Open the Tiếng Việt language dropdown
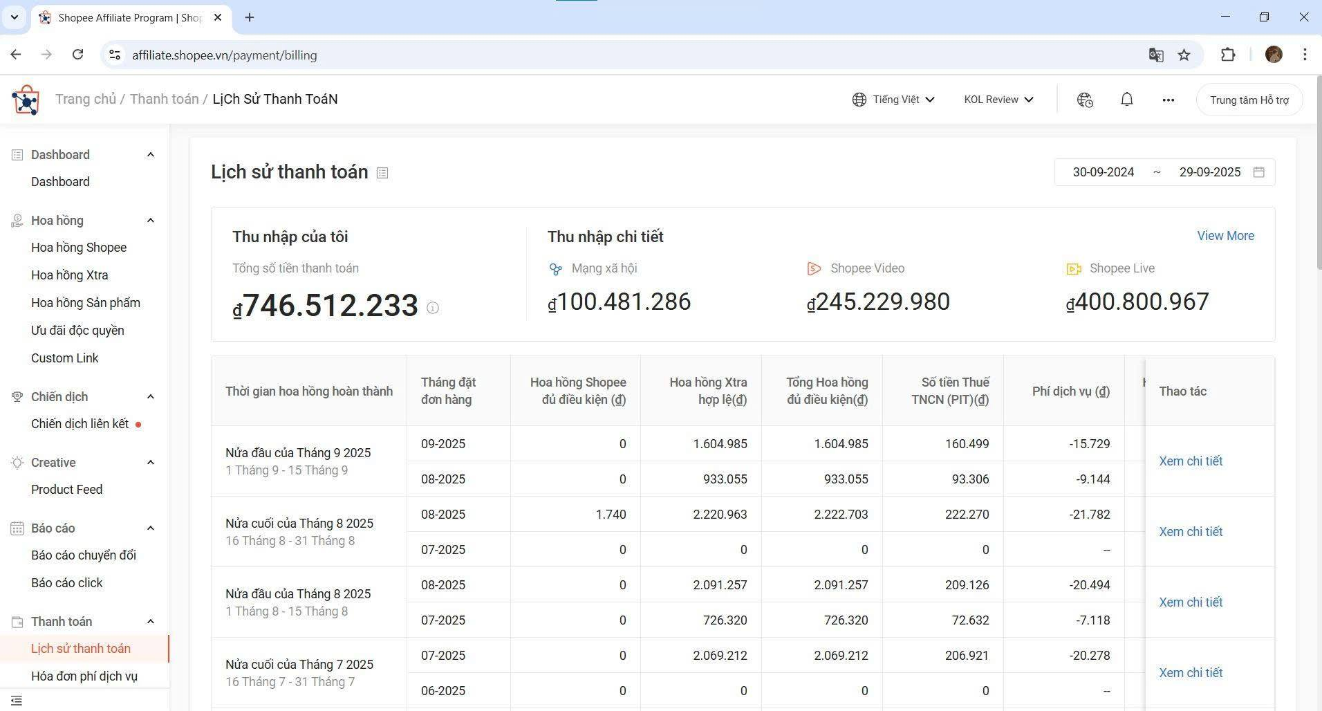The width and height of the screenshot is (1322, 711). click(x=893, y=100)
